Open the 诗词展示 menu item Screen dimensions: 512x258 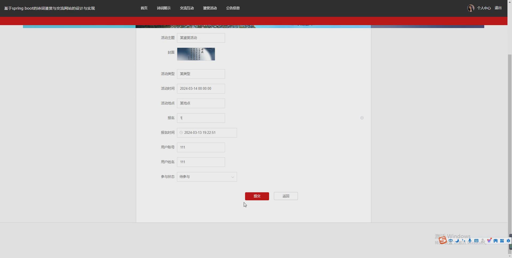164,8
